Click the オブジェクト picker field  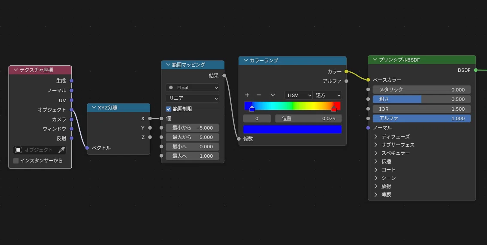[x=40, y=150]
